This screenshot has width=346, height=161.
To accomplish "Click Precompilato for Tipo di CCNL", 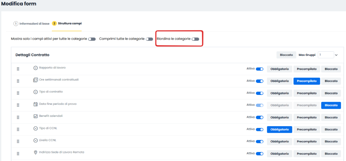I will pyautogui.click(x=307, y=129).
